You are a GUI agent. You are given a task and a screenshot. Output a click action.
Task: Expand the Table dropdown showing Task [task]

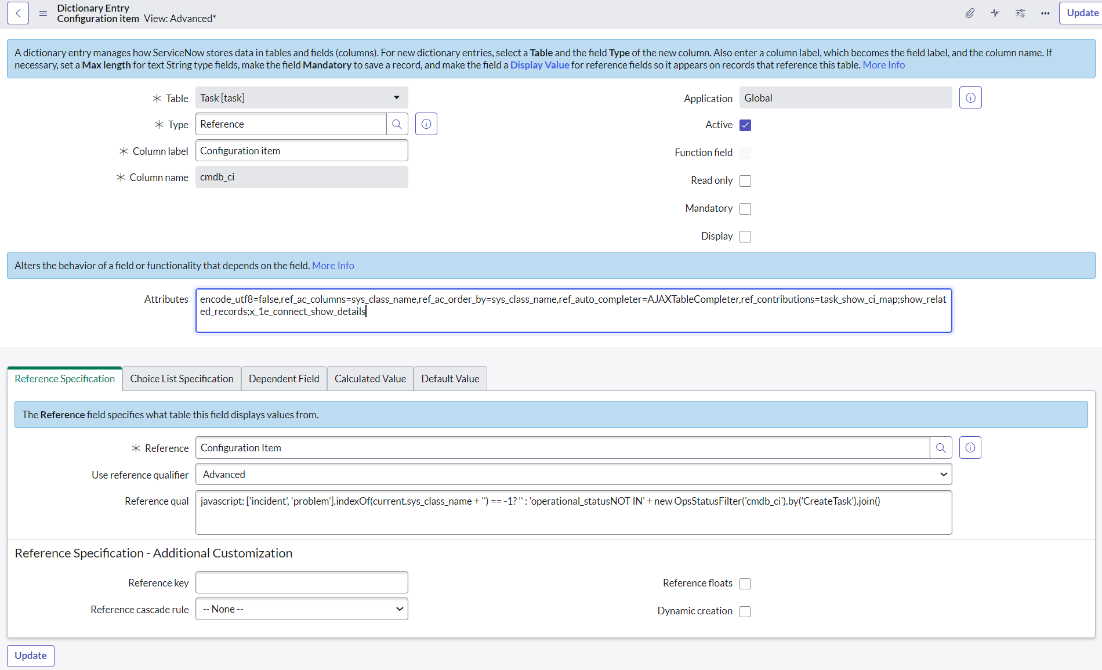[x=302, y=98]
